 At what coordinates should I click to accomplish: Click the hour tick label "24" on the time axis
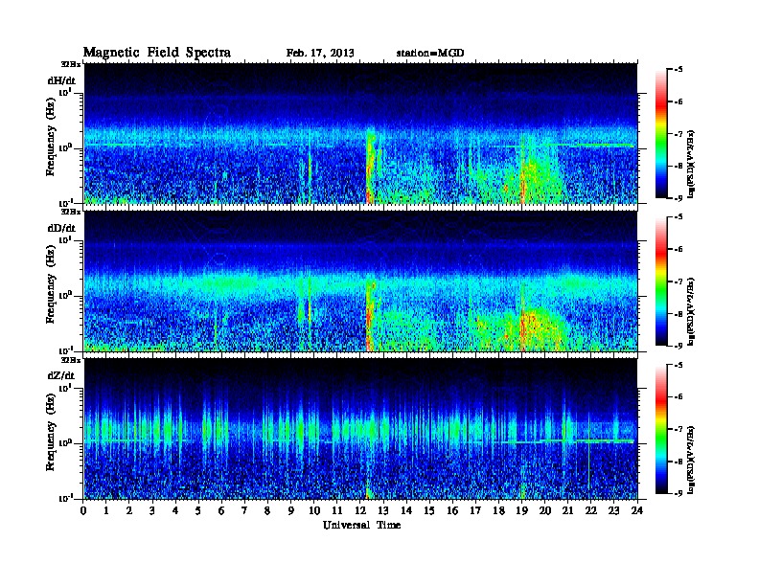[x=637, y=510]
